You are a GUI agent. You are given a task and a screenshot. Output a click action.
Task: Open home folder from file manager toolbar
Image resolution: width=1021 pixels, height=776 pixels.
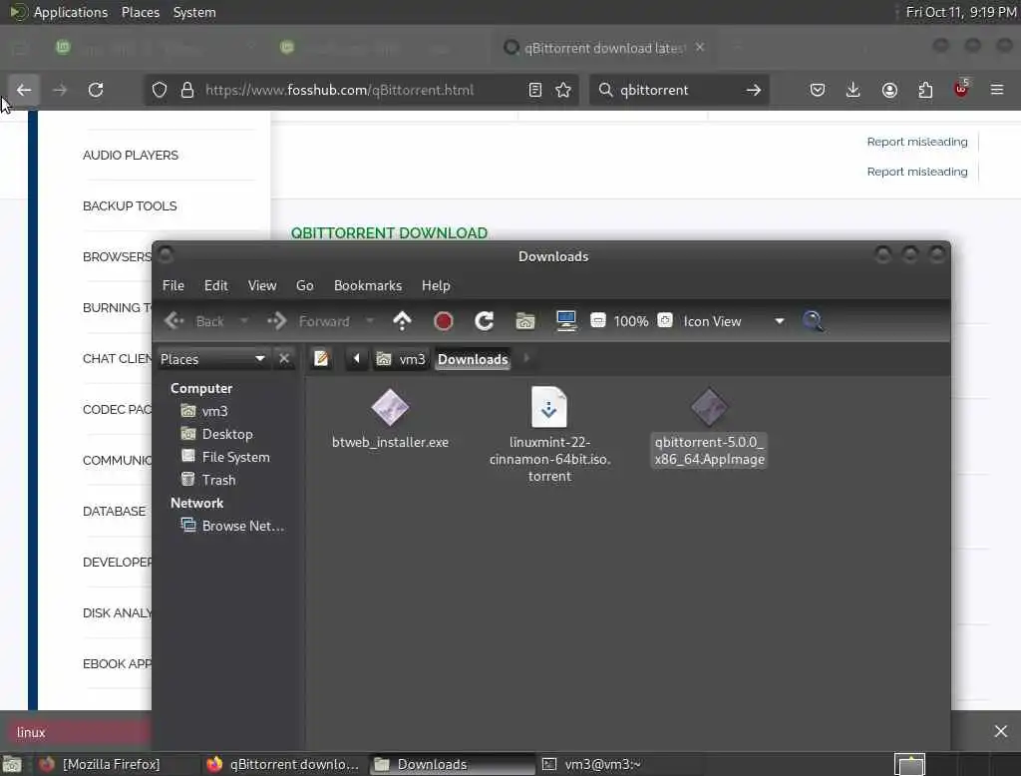click(525, 320)
